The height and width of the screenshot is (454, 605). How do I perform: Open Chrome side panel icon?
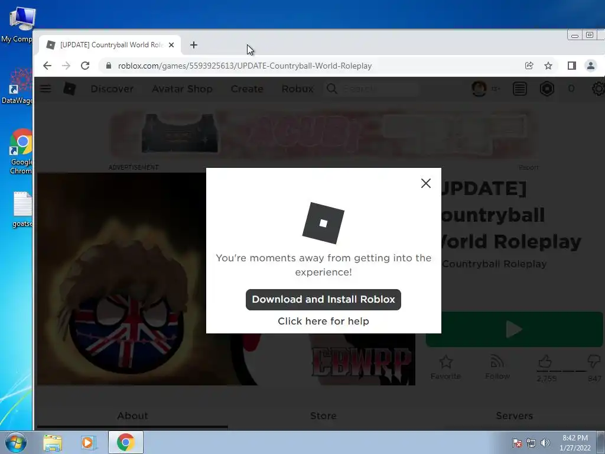572,66
